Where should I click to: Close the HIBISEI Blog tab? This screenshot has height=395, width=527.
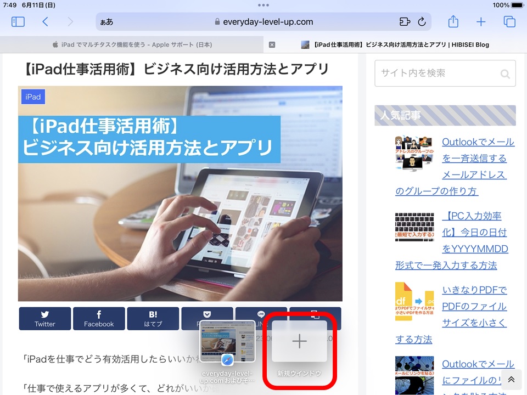272,44
